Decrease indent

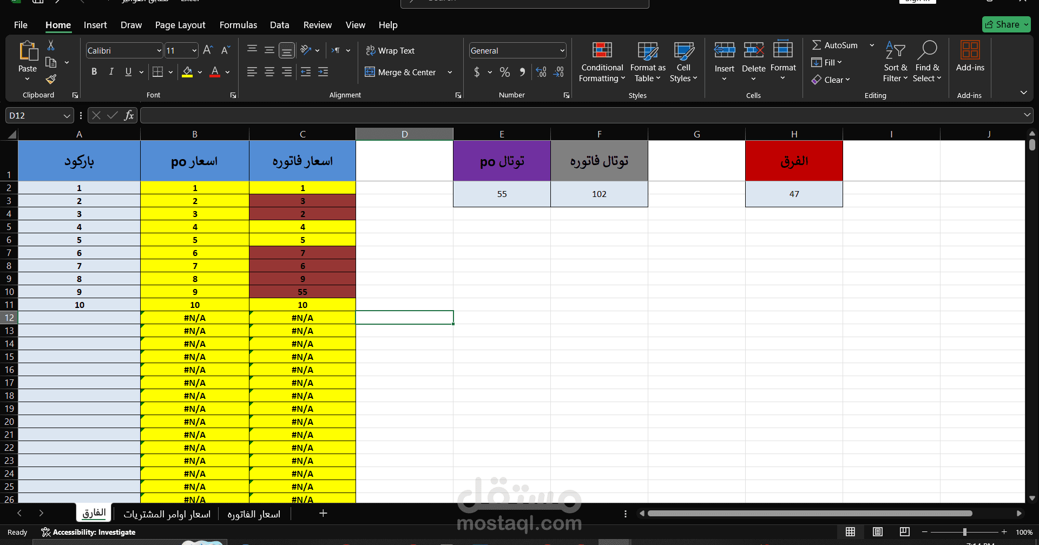click(x=306, y=72)
